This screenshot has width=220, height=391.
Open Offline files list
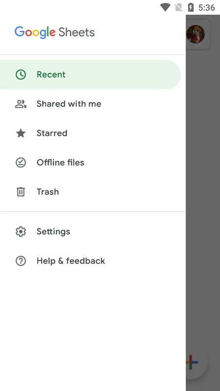tap(93, 163)
